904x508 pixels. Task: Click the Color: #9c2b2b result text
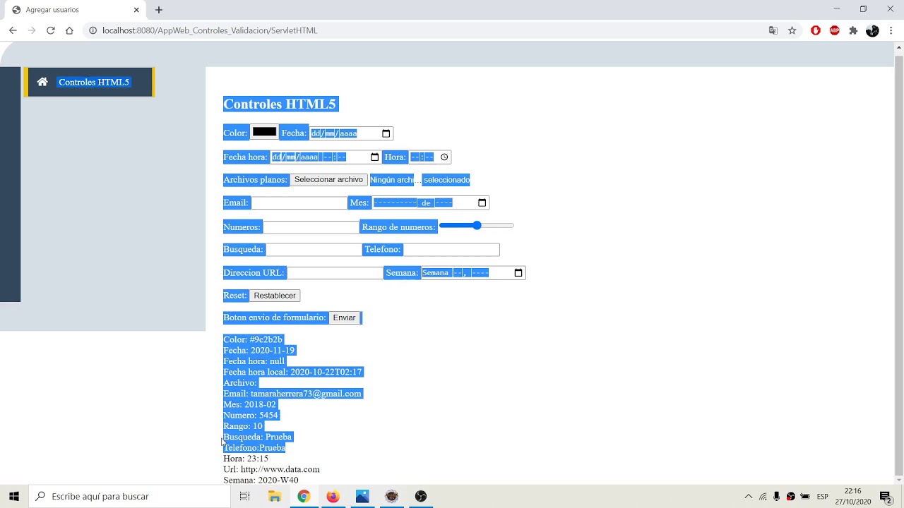[x=253, y=339]
